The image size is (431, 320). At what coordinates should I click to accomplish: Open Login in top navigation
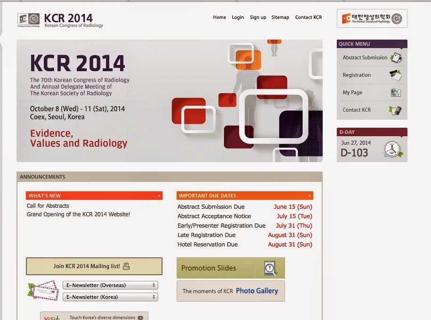[x=238, y=17]
